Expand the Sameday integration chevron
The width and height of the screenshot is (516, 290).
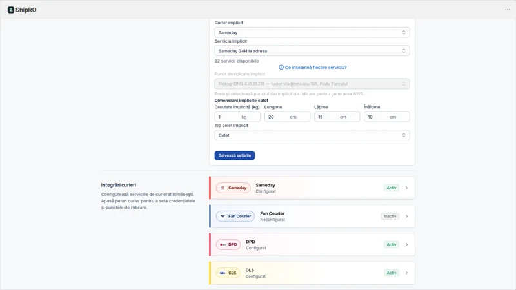(406, 188)
